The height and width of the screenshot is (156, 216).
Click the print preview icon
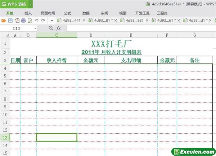pyautogui.click(x=30, y=21)
